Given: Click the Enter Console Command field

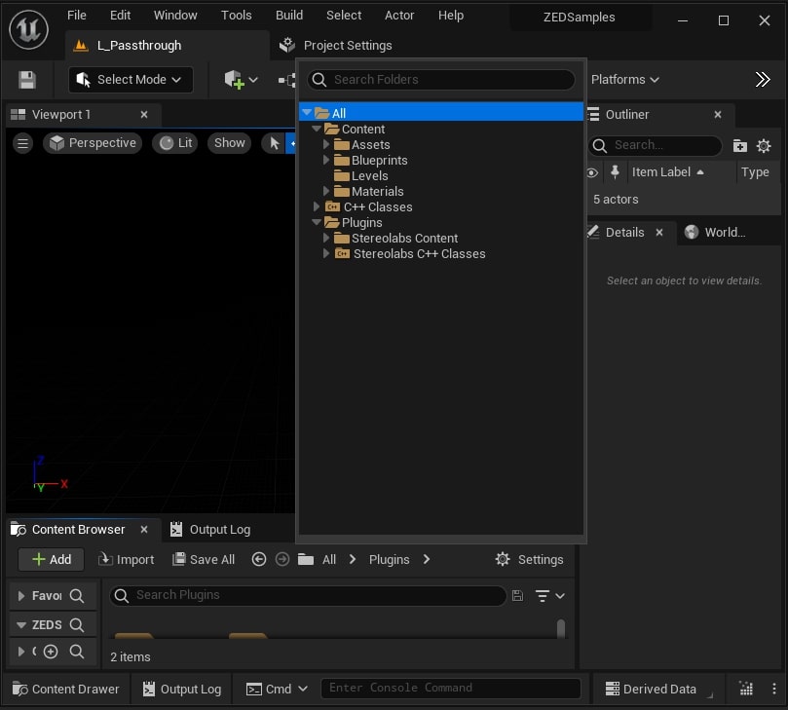Looking at the screenshot, I should point(451,688).
